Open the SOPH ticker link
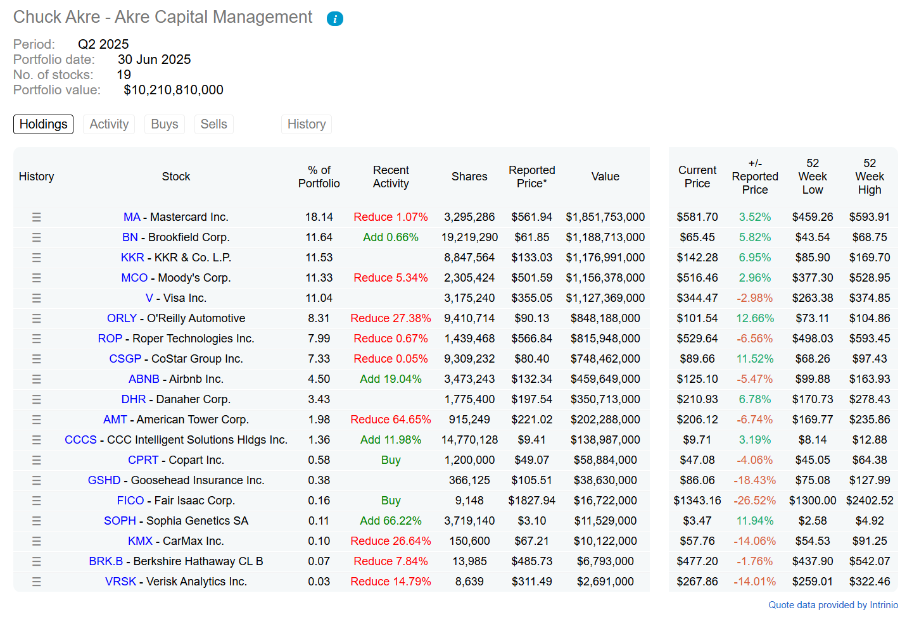 [x=120, y=521]
